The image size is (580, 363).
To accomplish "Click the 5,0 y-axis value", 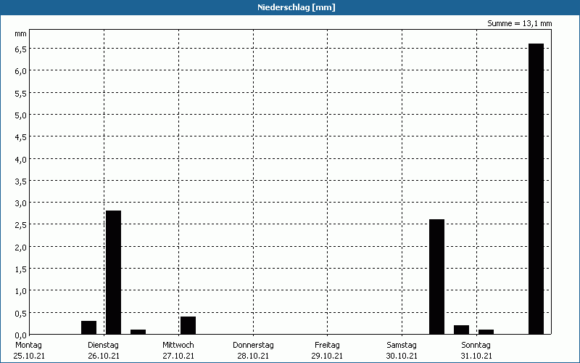I will 21,115.
